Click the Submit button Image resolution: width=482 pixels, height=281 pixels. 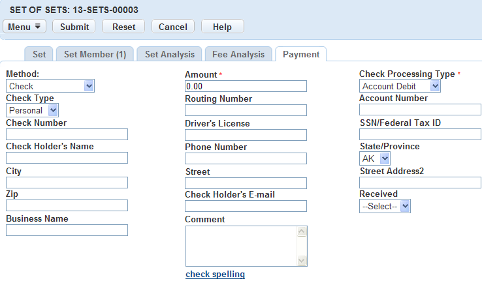[x=74, y=27]
